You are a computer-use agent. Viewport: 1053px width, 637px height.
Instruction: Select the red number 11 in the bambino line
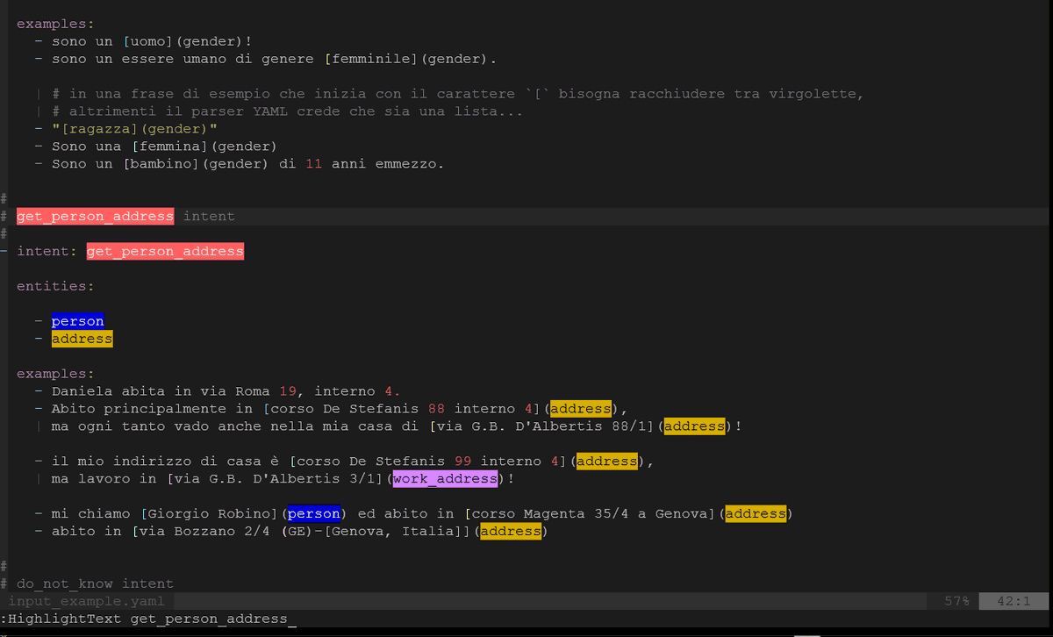(314, 164)
